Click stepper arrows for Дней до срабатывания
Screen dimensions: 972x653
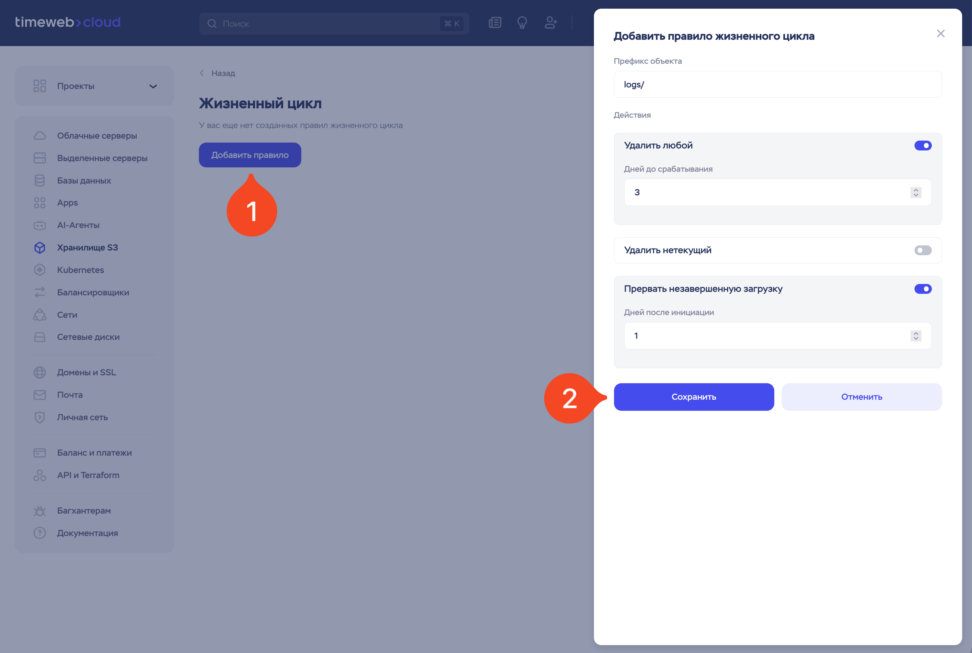point(915,193)
